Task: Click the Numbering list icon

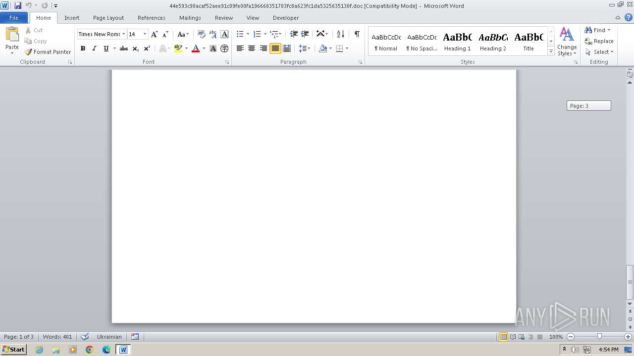Action: tap(257, 34)
